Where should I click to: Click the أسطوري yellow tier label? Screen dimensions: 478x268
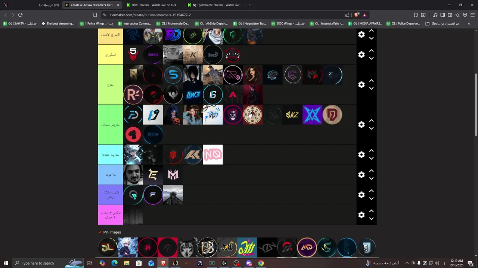(111, 55)
